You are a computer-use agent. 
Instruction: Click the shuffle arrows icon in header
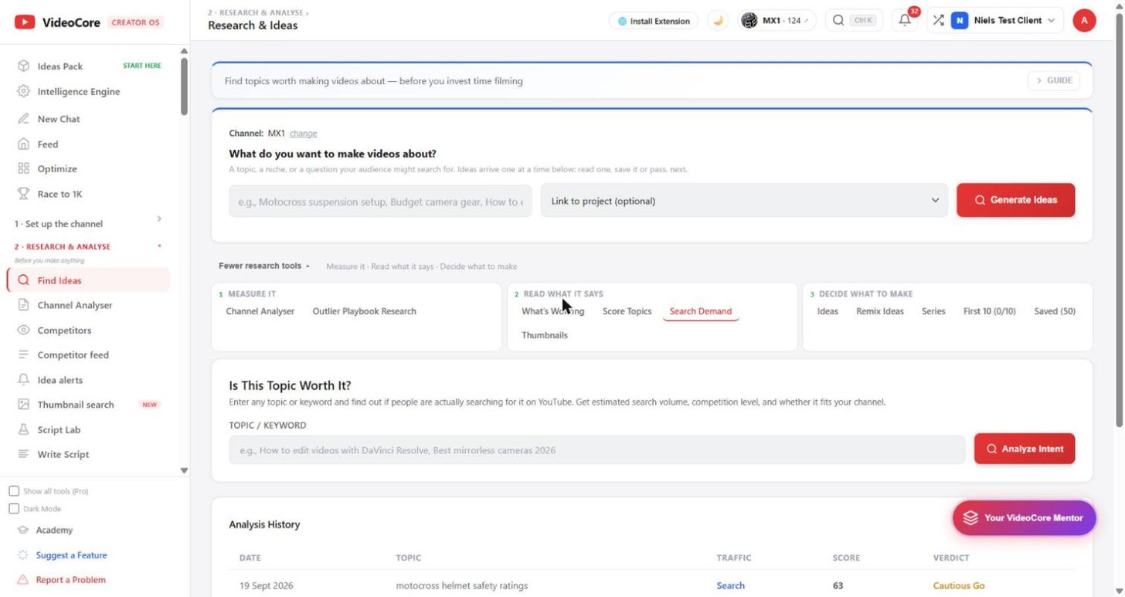(937, 21)
